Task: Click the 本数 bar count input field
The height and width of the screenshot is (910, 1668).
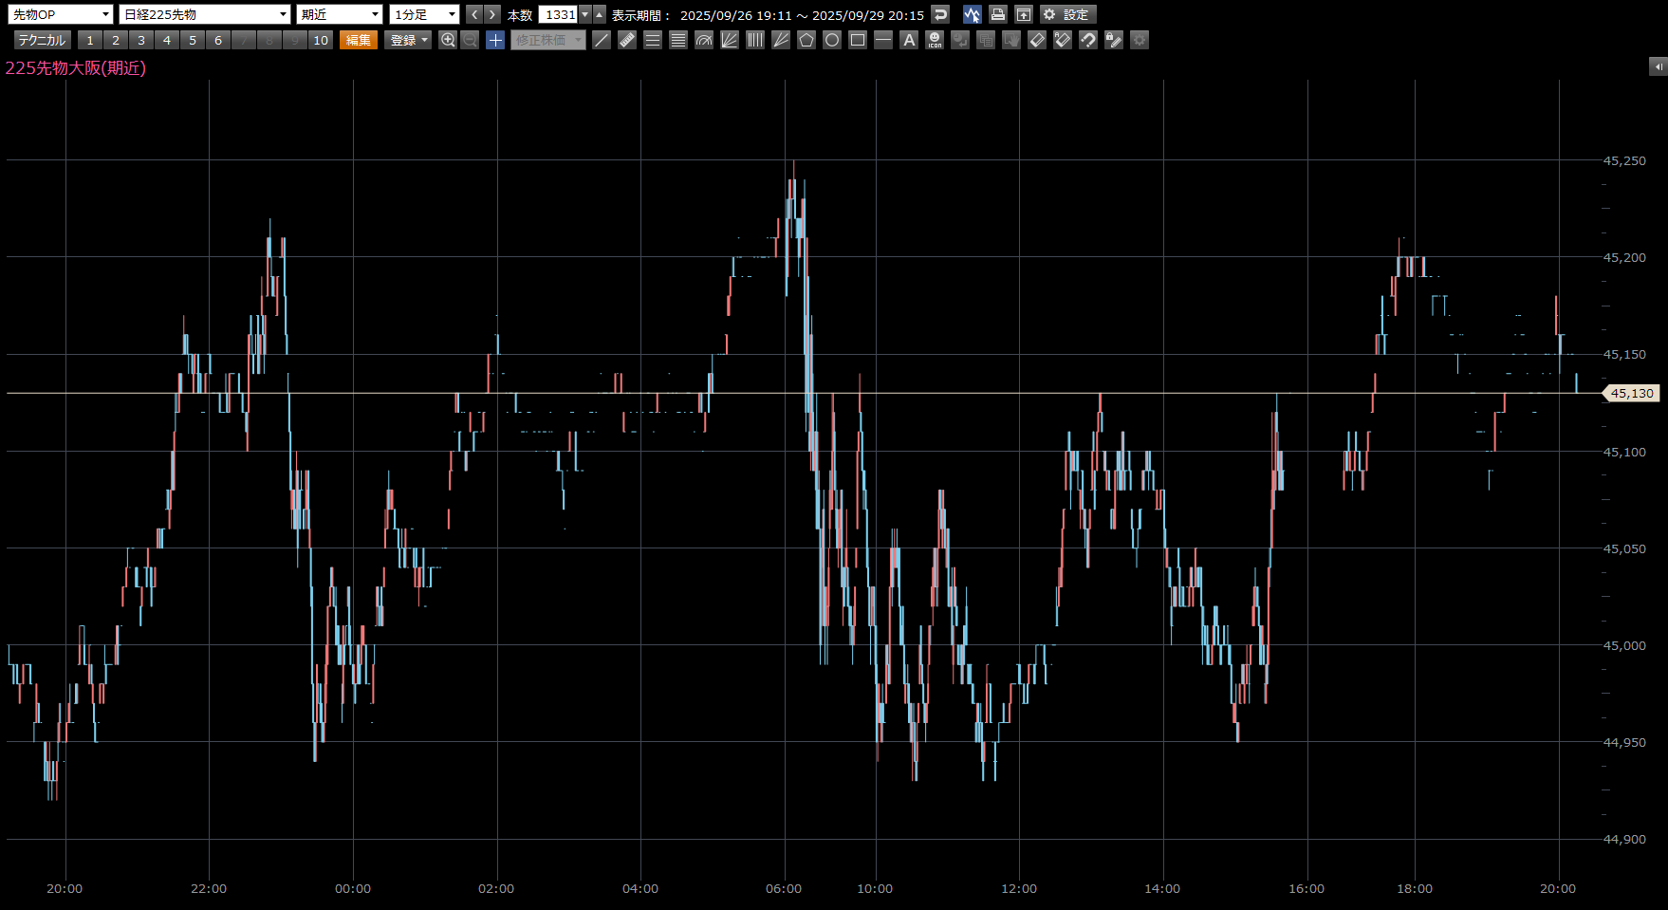Action: [x=559, y=14]
